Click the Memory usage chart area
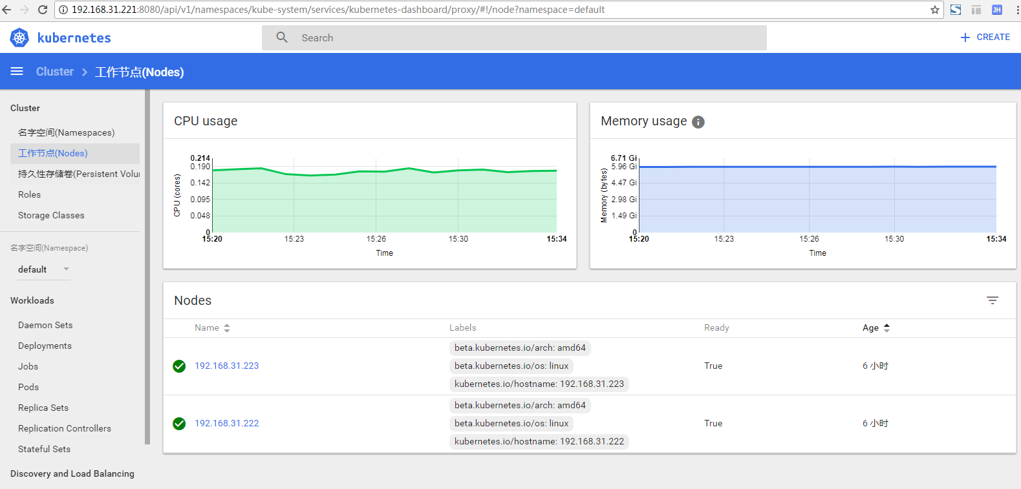 point(817,195)
